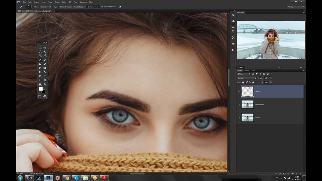
Task: Open the Kind filter dropdown
Action: click(x=244, y=74)
